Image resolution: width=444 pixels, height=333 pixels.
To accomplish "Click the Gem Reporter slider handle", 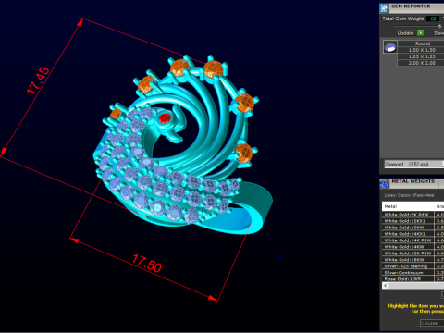I will (439, 26).
